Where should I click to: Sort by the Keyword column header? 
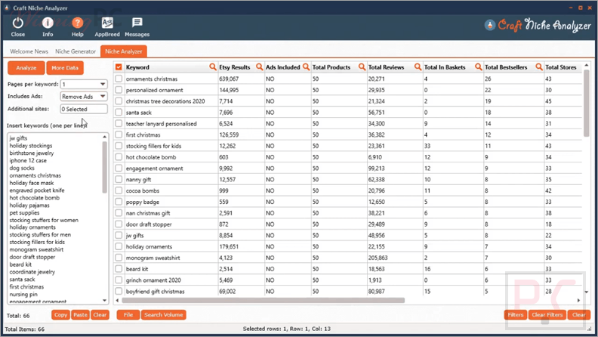pyautogui.click(x=137, y=67)
